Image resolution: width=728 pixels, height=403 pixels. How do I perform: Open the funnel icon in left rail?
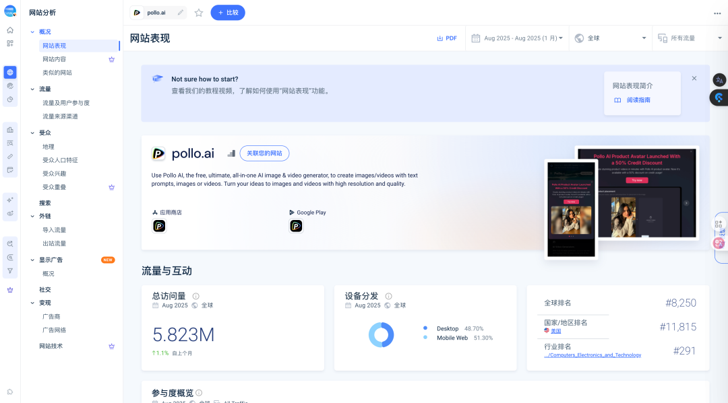[9, 271]
